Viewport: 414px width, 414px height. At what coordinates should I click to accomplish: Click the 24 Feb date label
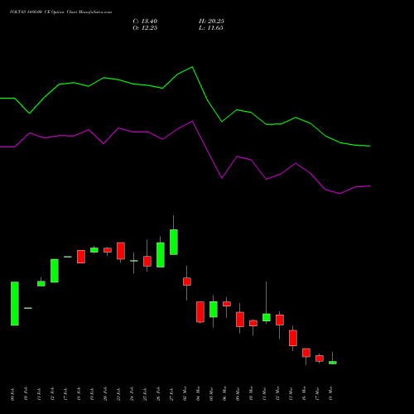tap(132, 394)
